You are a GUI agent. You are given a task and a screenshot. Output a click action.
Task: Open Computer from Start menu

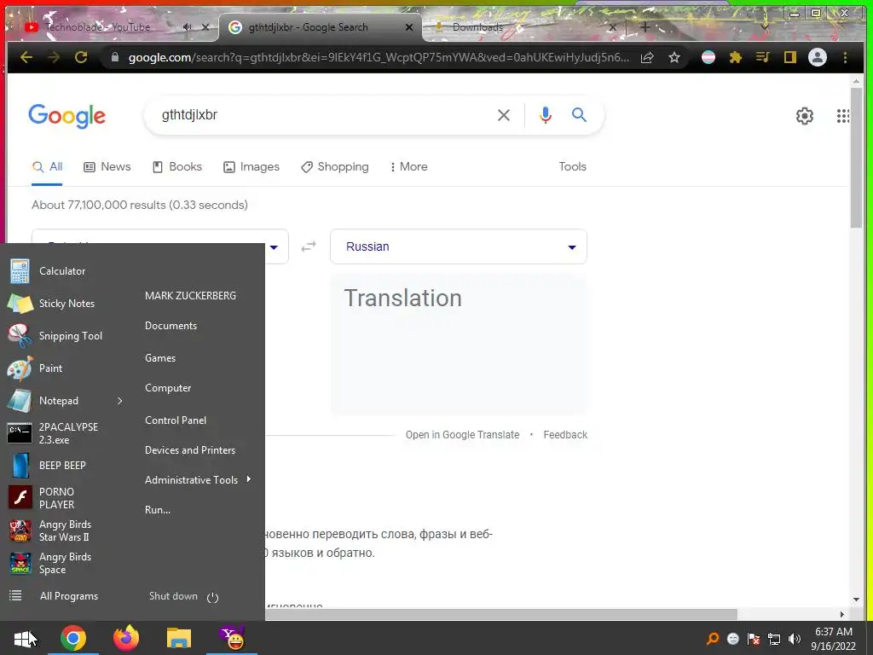click(x=168, y=388)
